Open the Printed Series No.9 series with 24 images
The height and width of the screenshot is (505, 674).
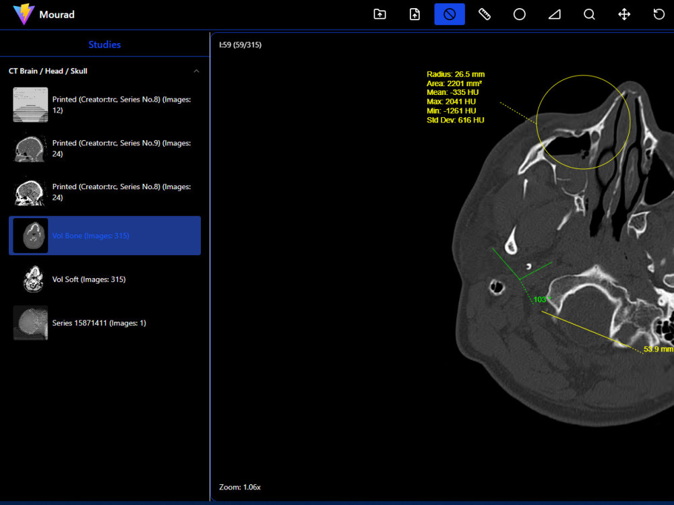105,148
